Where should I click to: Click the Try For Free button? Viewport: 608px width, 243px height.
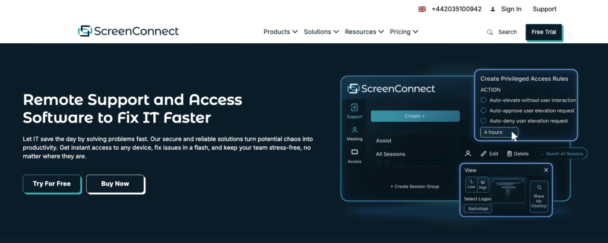point(52,184)
